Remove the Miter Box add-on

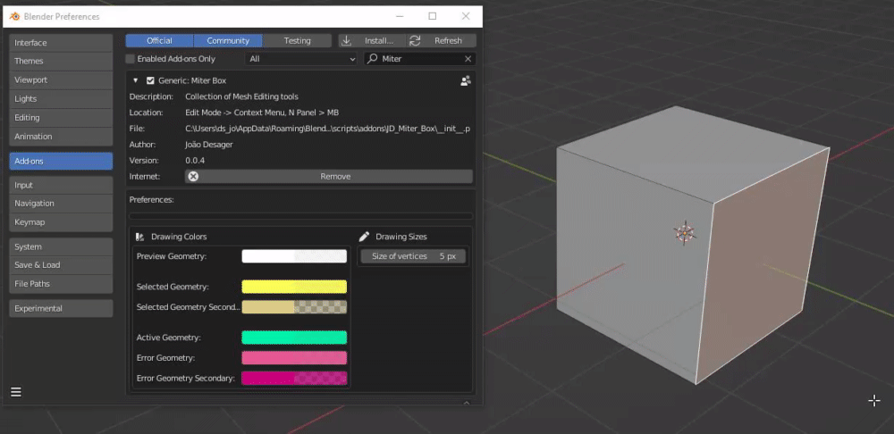(x=329, y=177)
